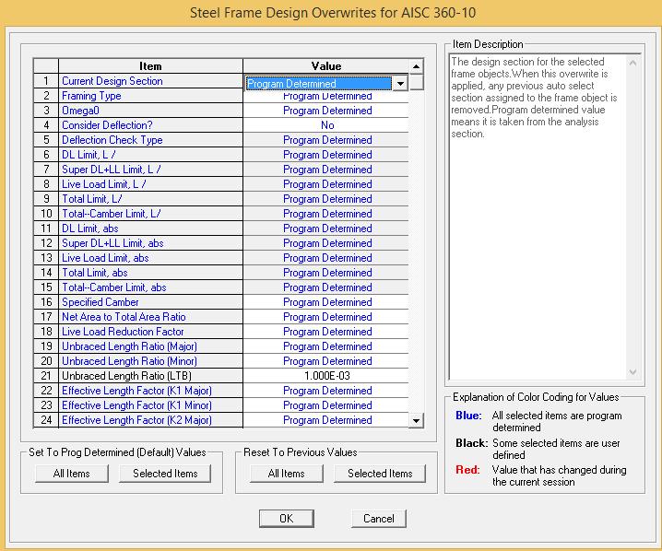
Task: Select Unbraced Length Ratio (LTB) item
Action: click(150, 376)
